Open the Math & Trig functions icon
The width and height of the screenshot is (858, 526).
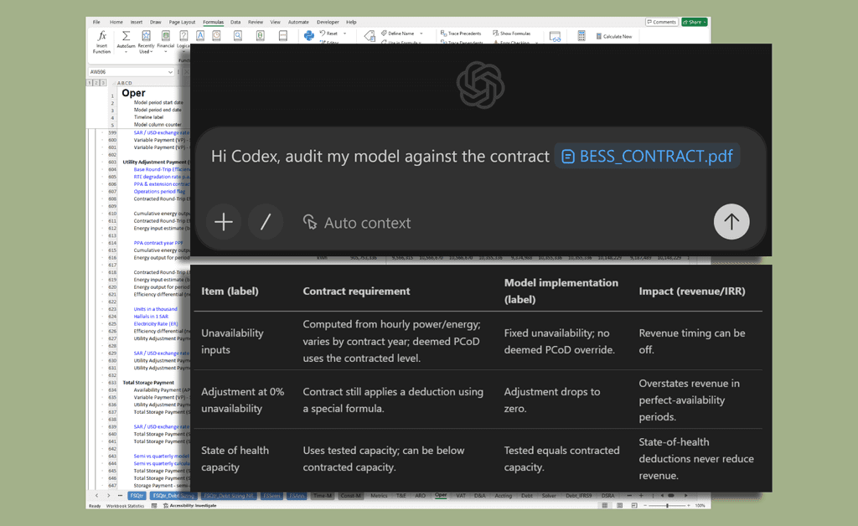pos(261,36)
